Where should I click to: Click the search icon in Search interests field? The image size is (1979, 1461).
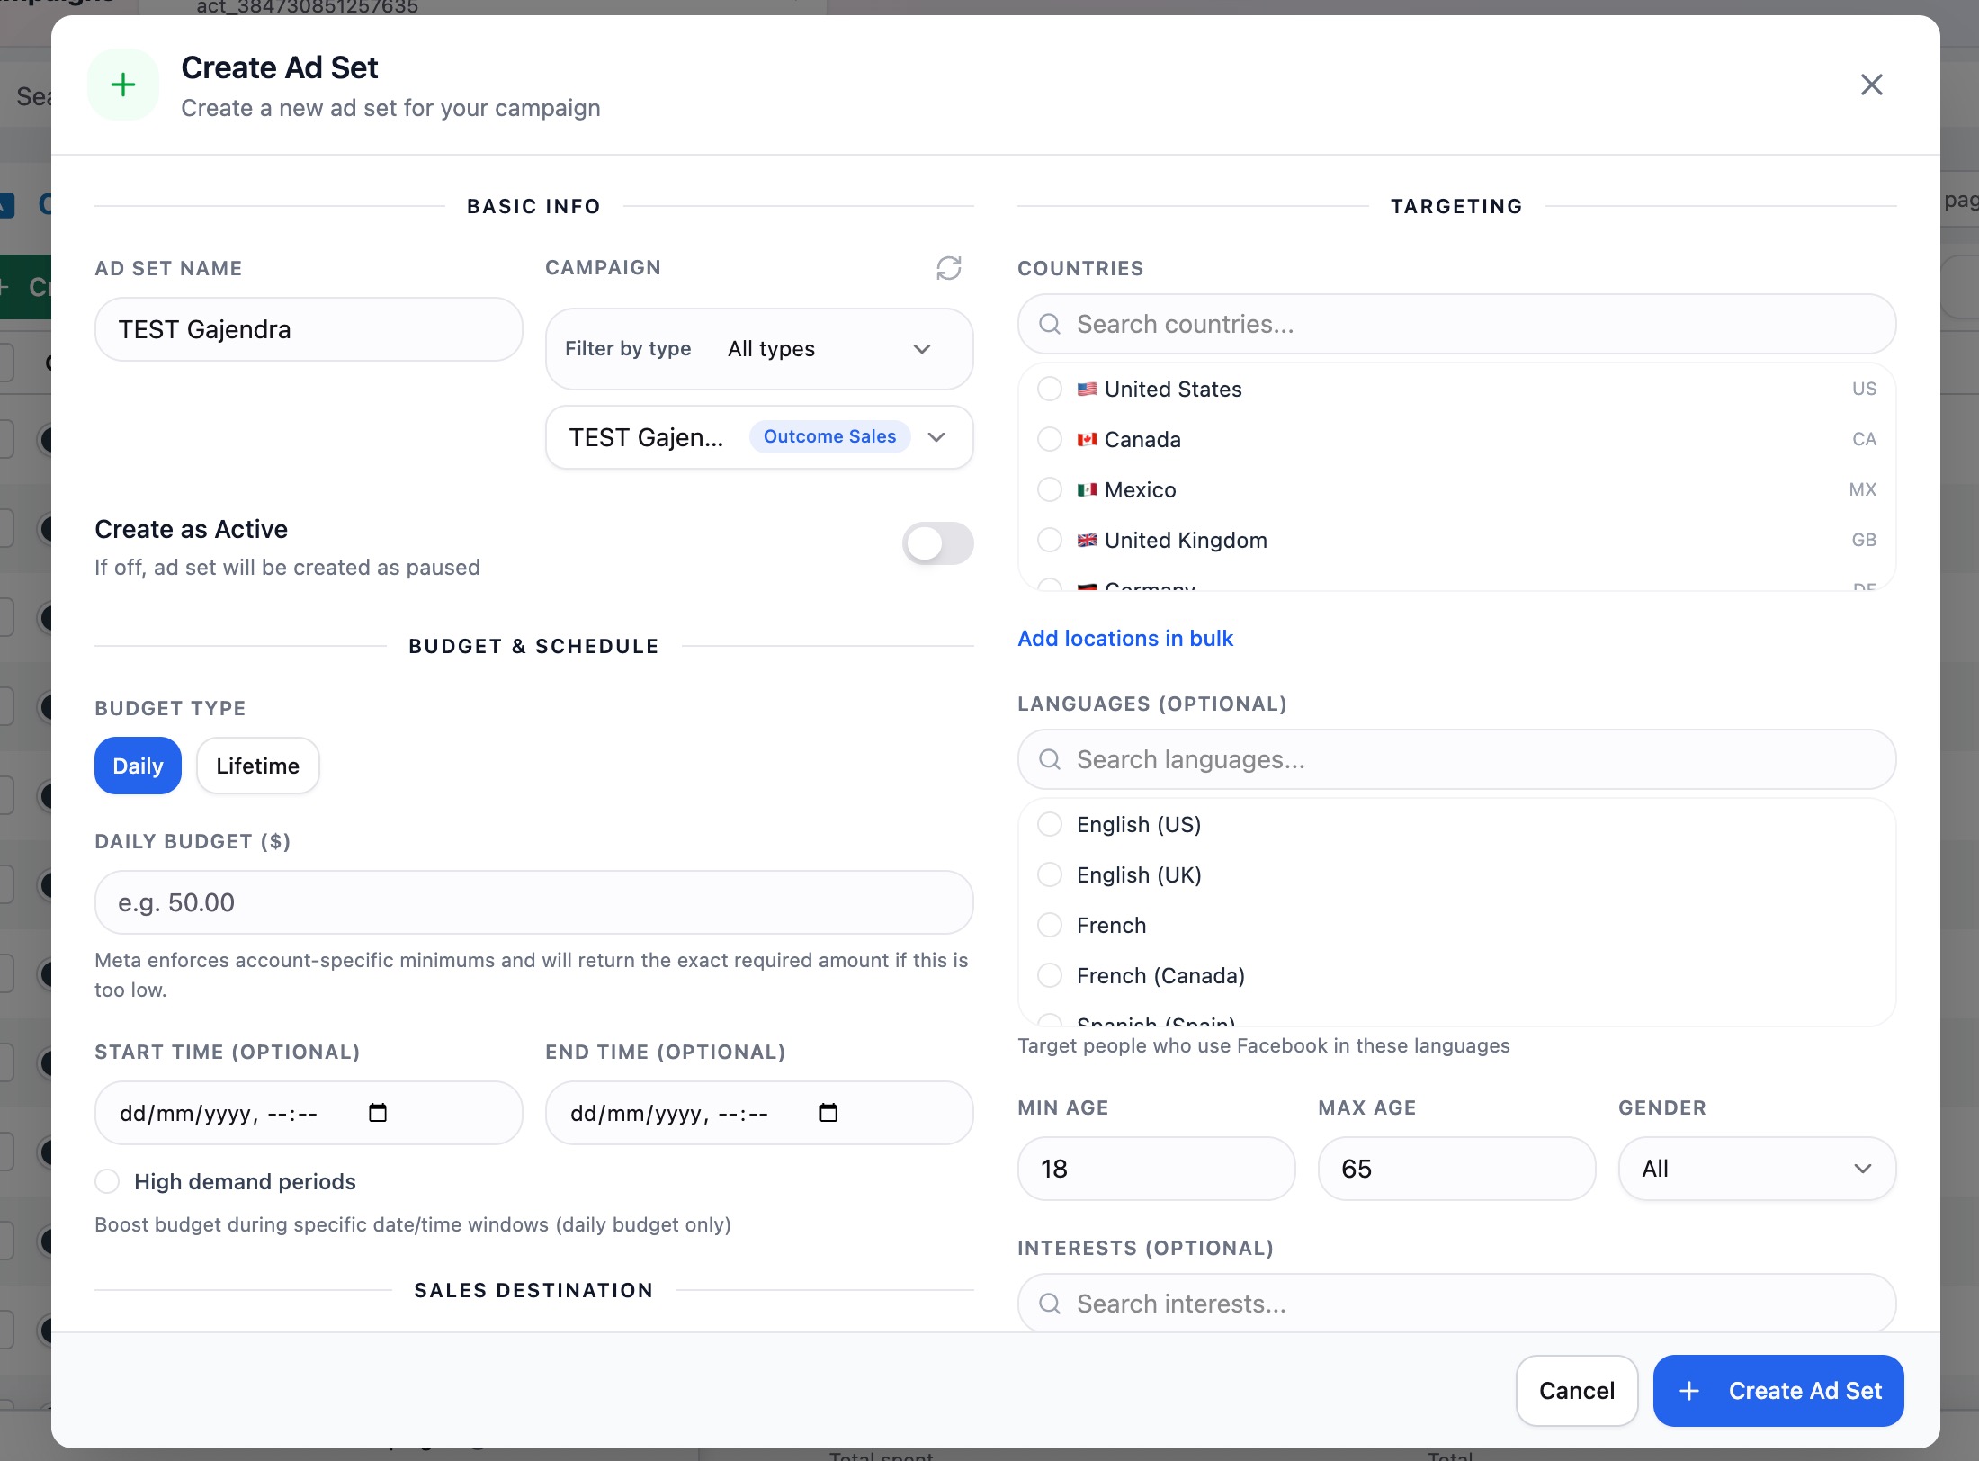click(x=1050, y=1303)
